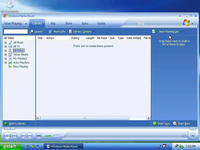Click the More Info button
200x150 pixels.
tap(57, 31)
